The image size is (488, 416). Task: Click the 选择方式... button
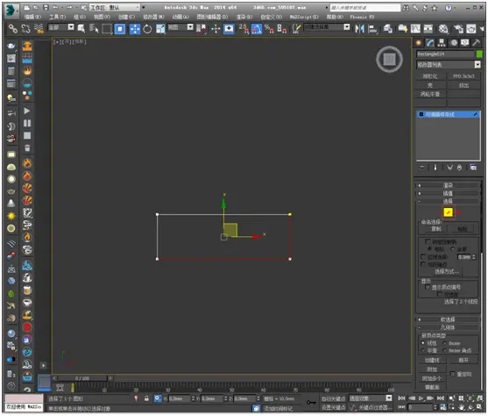point(447,271)
